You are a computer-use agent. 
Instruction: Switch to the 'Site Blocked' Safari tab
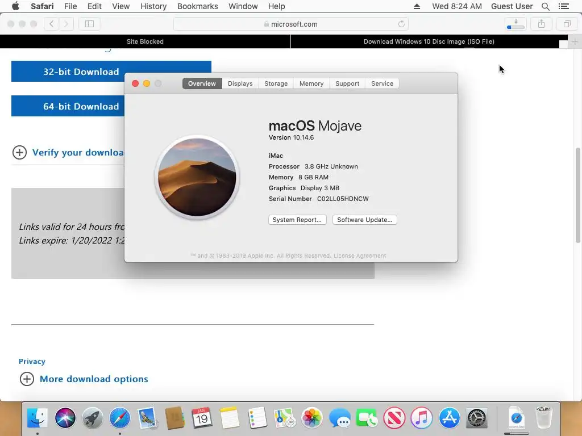click(x=145, y=41)
